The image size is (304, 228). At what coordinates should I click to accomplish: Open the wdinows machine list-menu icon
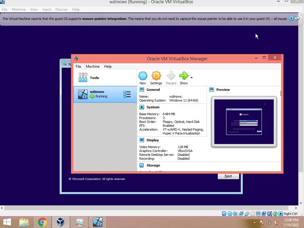click(127, 94)
